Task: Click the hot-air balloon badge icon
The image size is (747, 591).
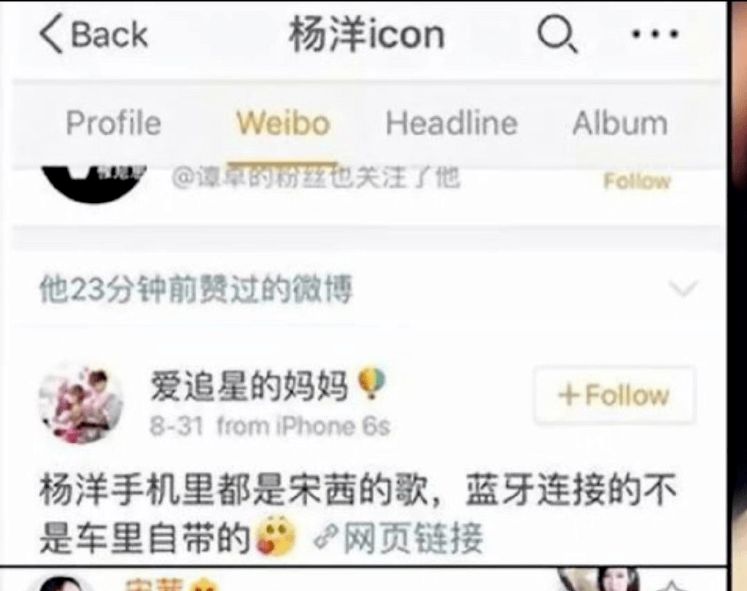Action: pos(371,384)
